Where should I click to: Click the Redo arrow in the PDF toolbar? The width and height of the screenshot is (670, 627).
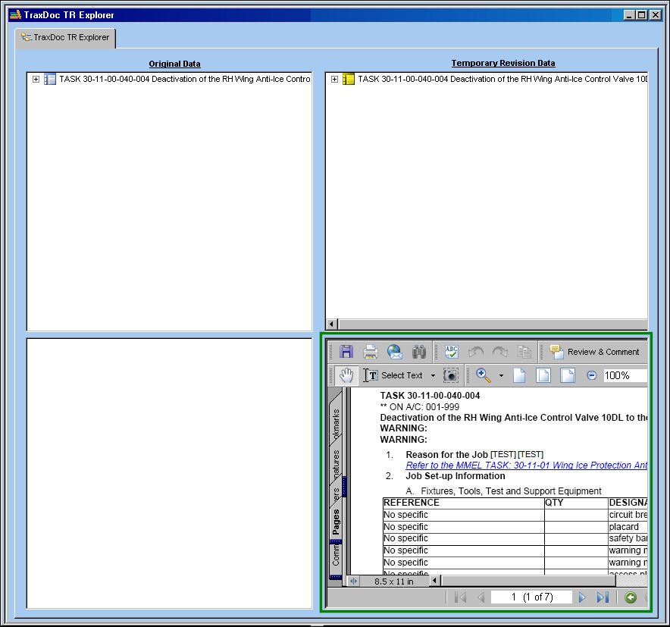pyautogui.click(x=500, y=352)
